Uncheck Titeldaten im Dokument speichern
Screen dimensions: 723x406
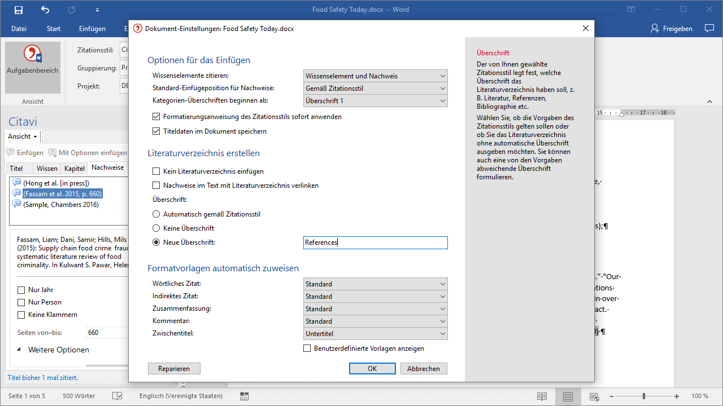[156, 131]
